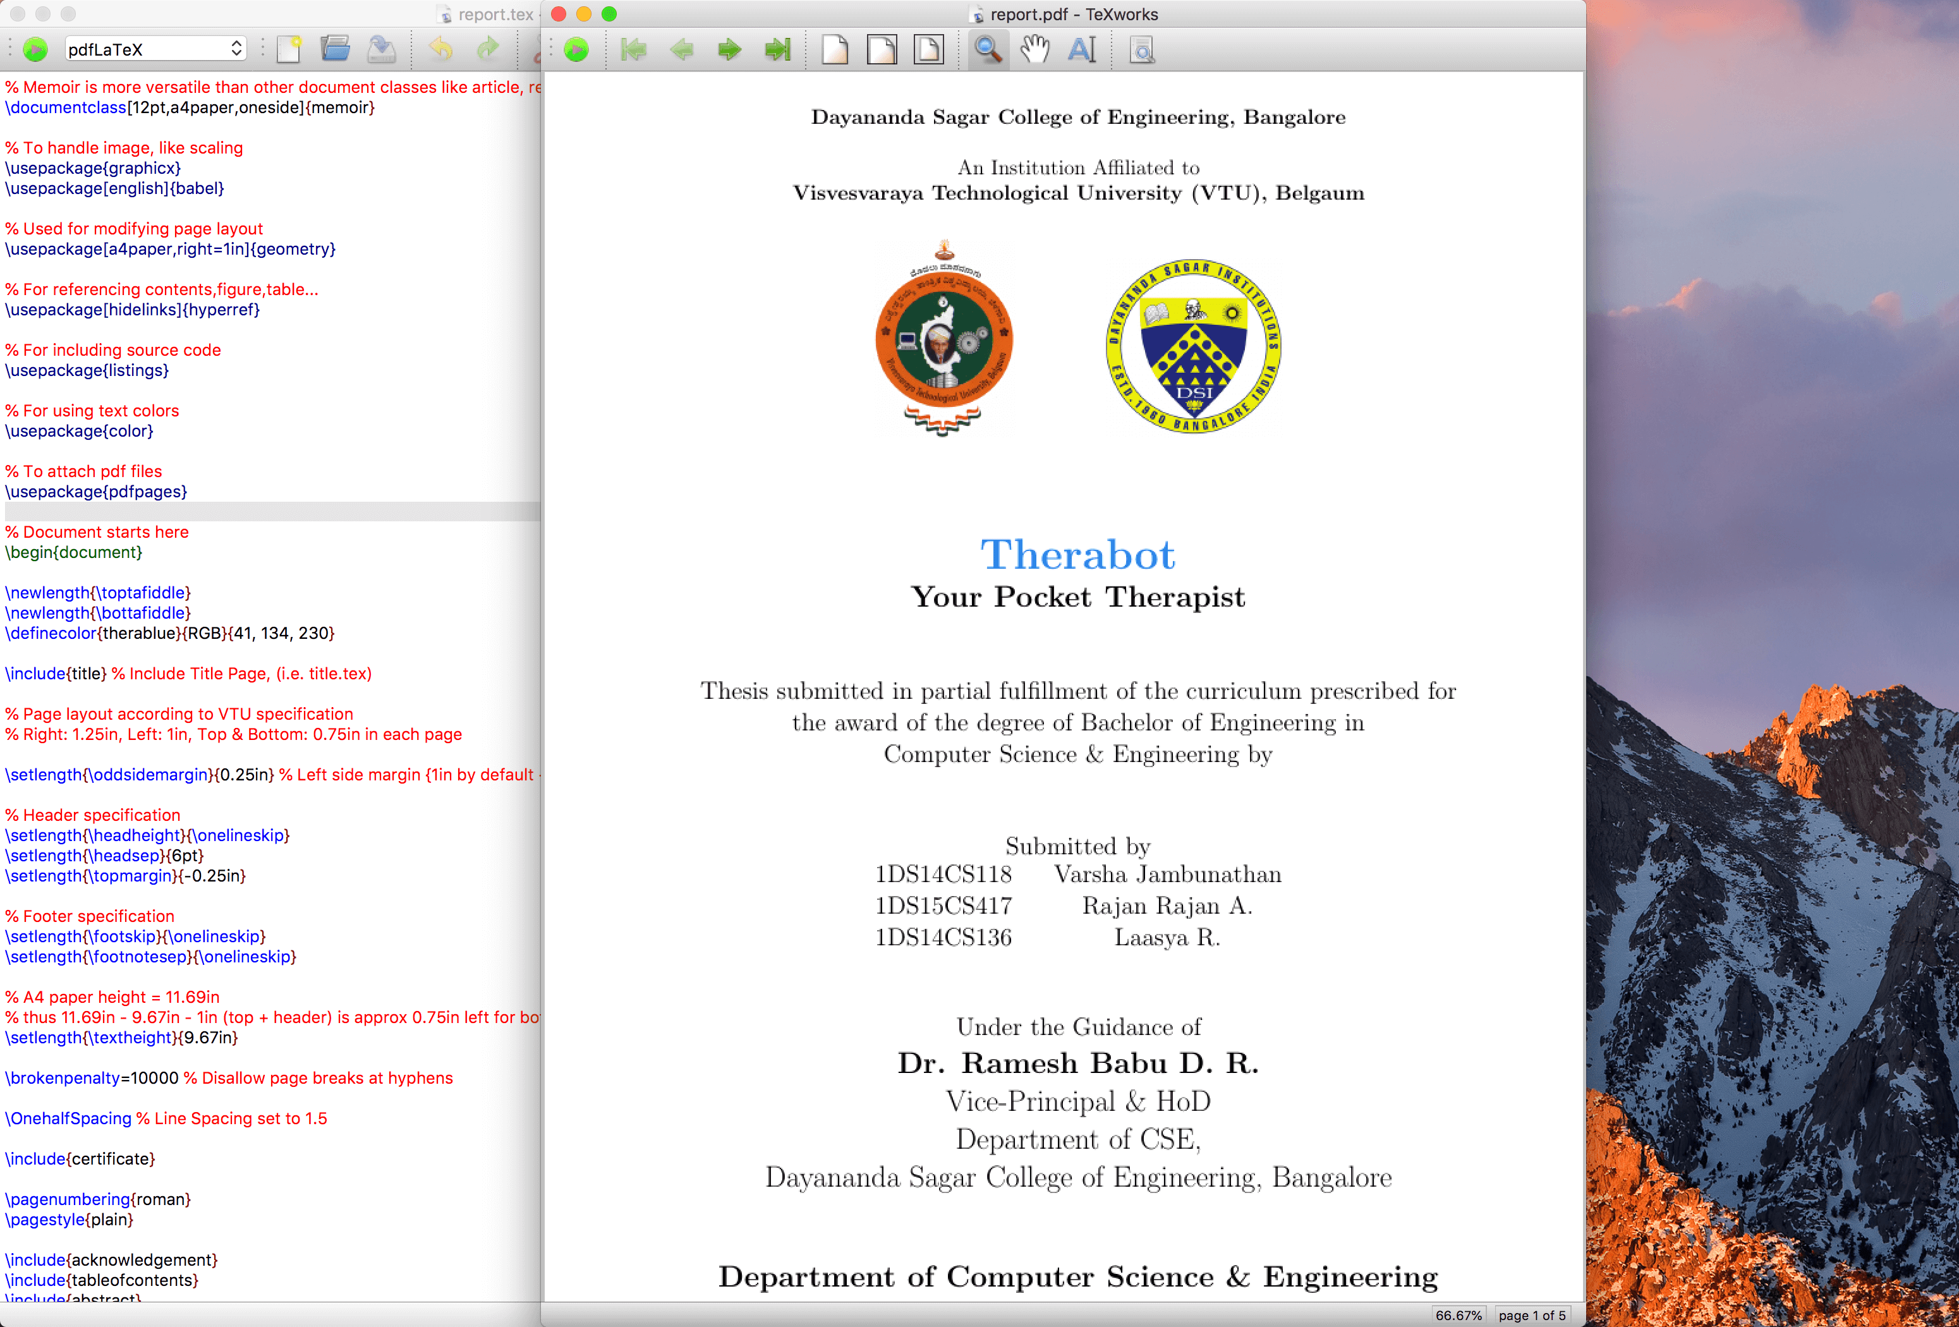Jump to last page in PDF viewer
Screen dimensions: 1959x1327
coord(777,50)
